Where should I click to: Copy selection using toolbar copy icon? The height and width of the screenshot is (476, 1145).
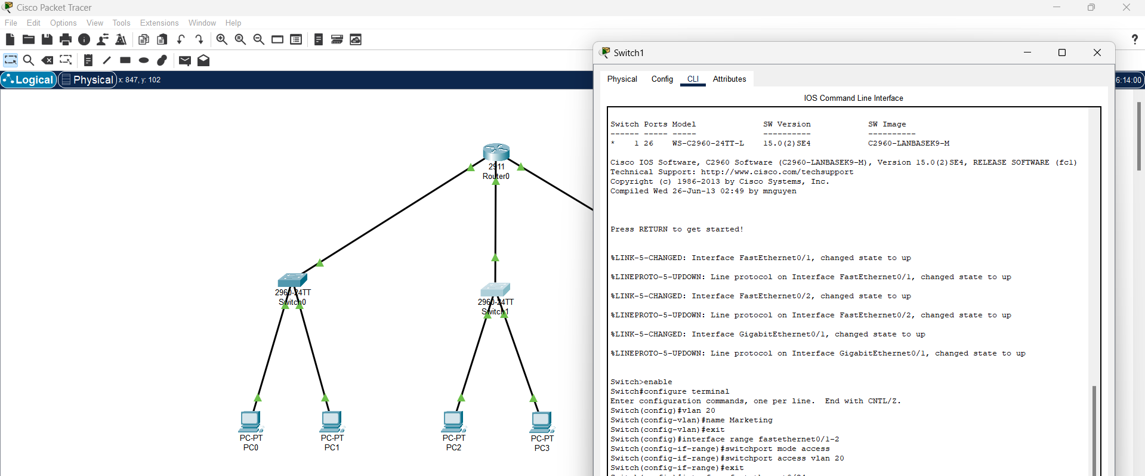click(144, 39)
